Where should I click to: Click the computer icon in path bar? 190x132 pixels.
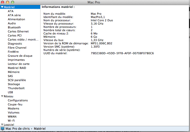point(3,129)
